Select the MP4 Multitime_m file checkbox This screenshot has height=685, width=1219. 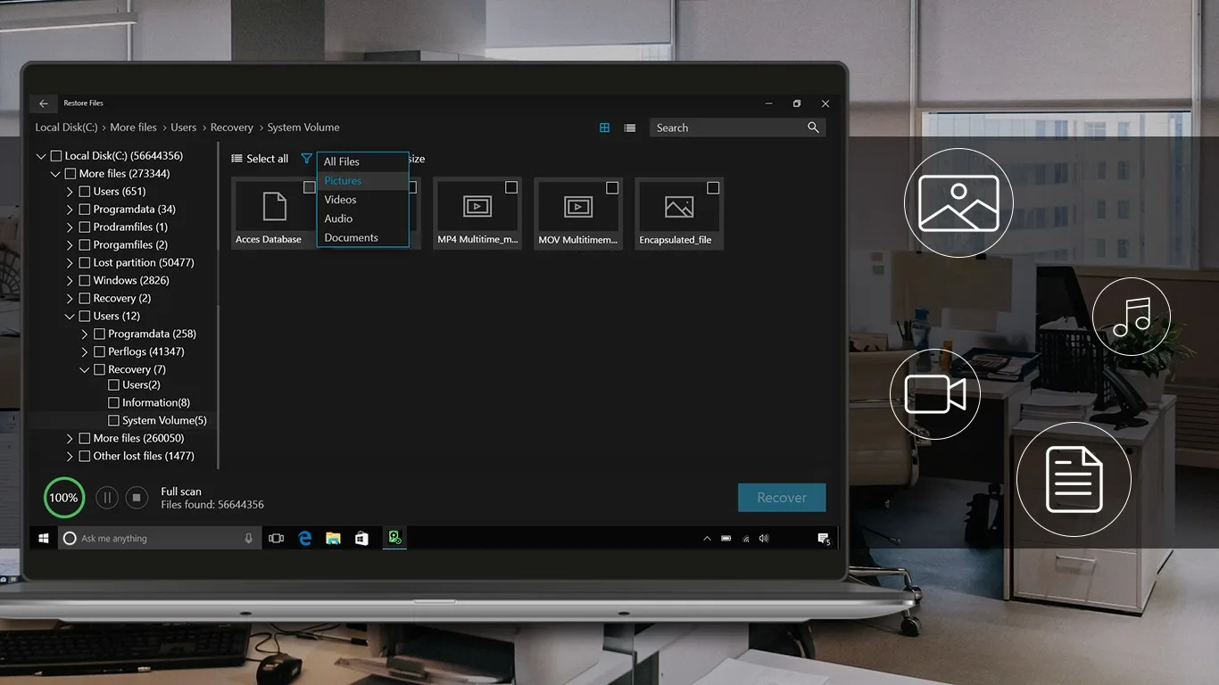511,188
